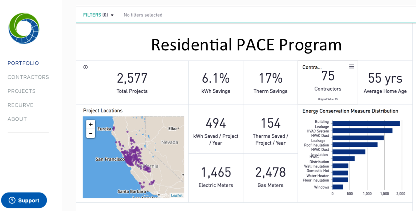Viewport: 416px width, 211px height.
Task: Go to the Portfolio section
Action: [23, 63]
